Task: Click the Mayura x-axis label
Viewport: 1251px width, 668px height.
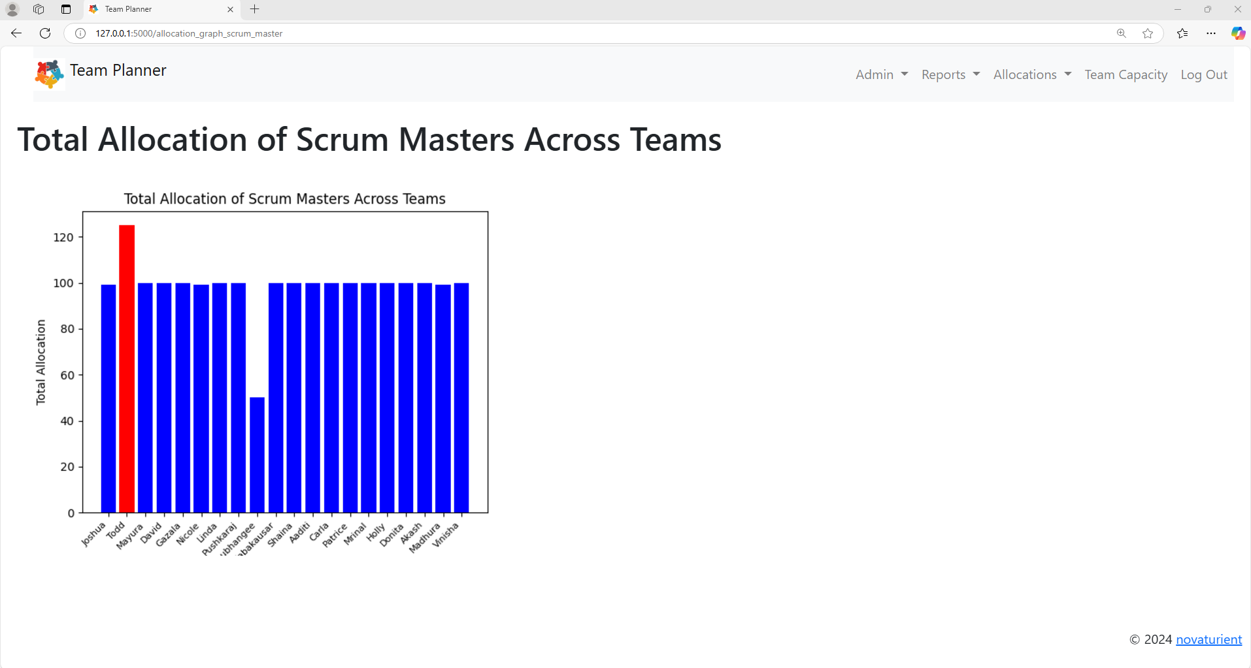Action: (129, 536)
